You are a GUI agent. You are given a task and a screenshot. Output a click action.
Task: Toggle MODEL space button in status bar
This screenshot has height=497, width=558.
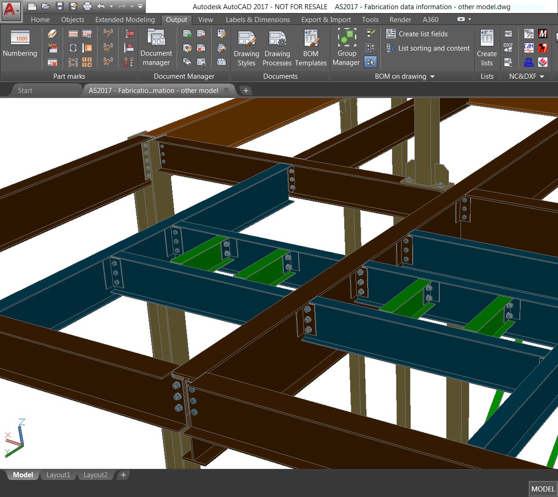[x=543, y=489]
